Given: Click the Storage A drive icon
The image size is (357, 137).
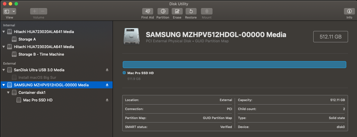Looking at the screenshot, I should point(14,39).
